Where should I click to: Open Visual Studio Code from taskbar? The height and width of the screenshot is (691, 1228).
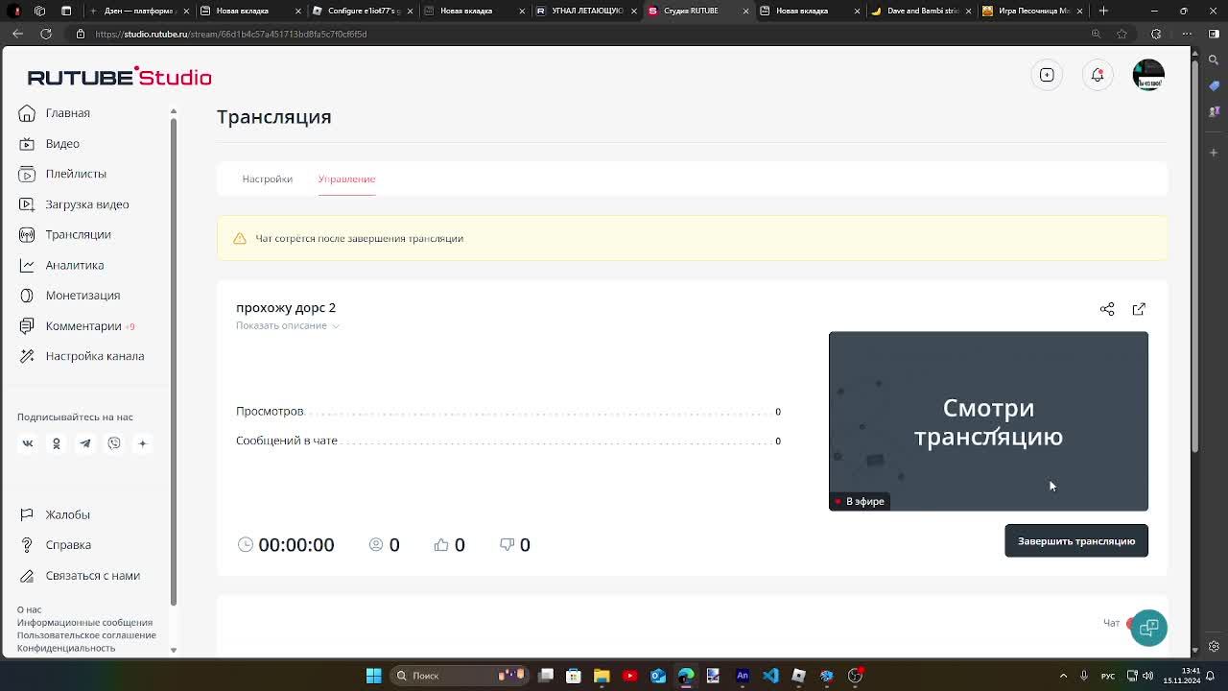pos(770,676)
